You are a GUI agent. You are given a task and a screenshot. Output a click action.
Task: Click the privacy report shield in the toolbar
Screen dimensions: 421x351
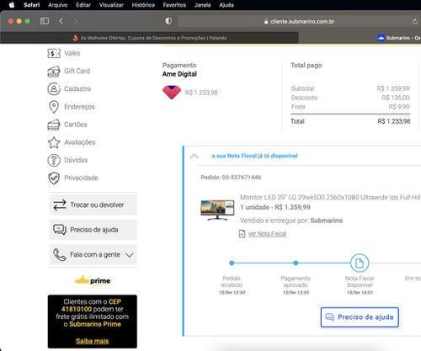tap(168, 21)
